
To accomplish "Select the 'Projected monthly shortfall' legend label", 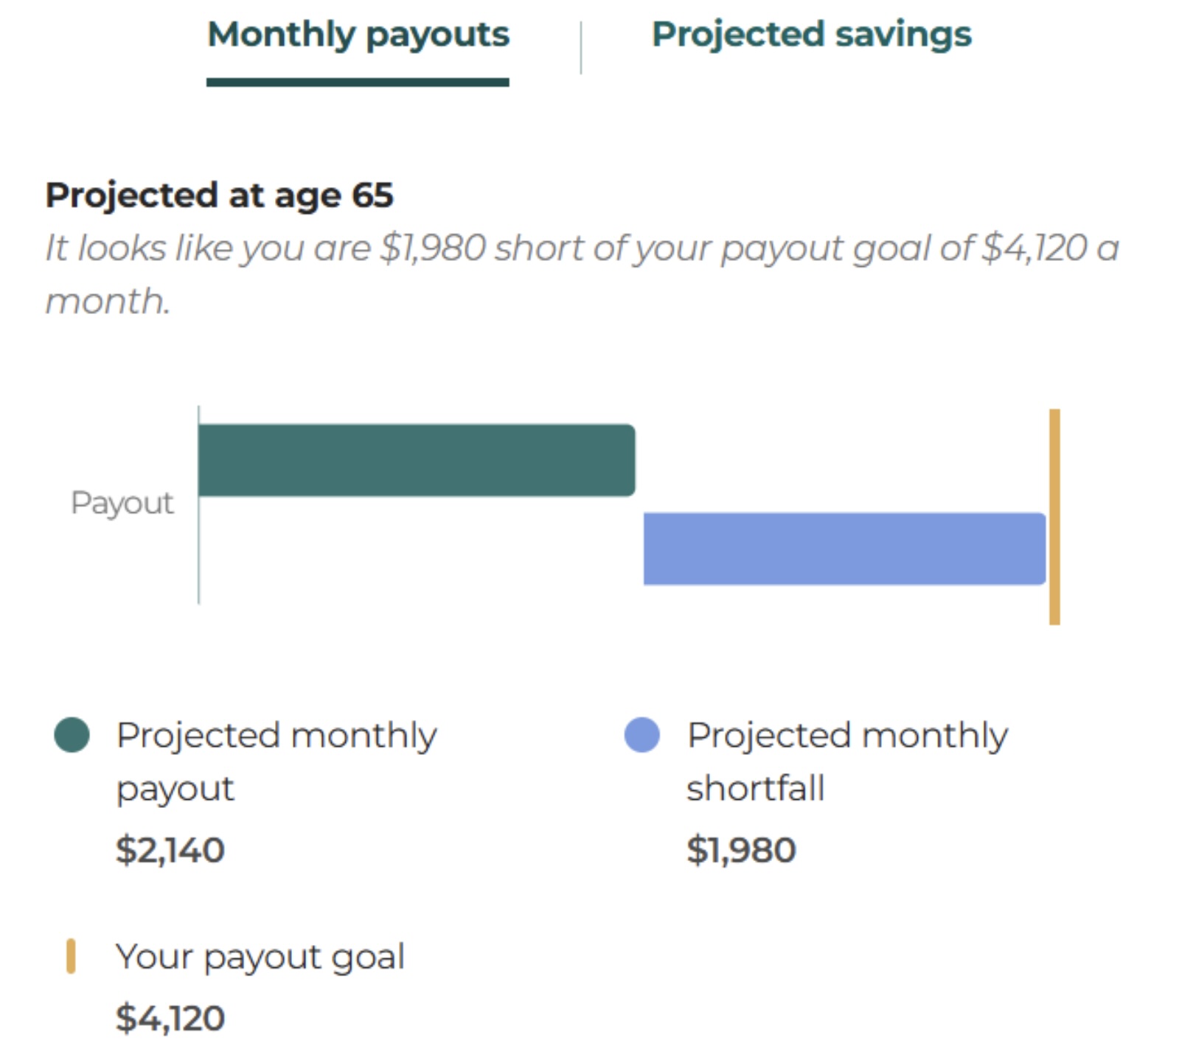I will coord(846,761).
